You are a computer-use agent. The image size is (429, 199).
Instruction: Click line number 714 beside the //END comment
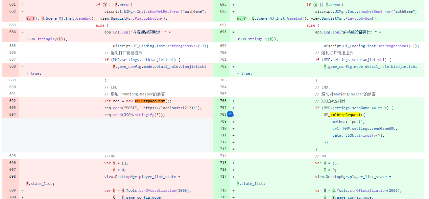coord(223,156)
